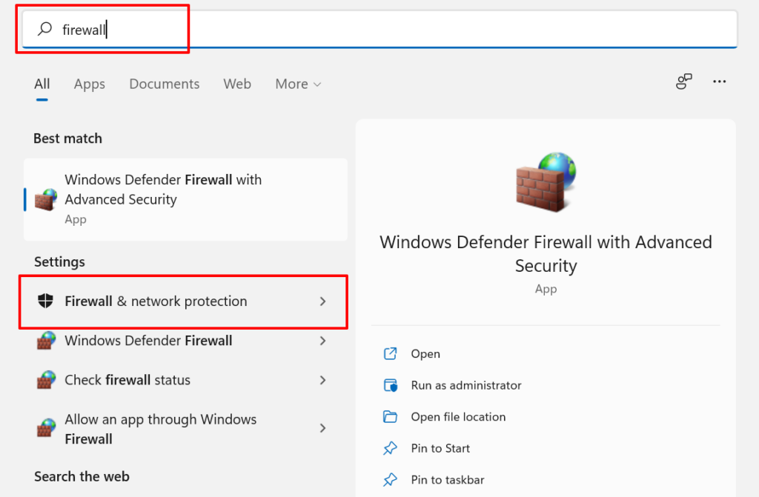Screen dimensions: 759x497
Task: Expand Check firewall status arrow
Action: coord(322,380)
